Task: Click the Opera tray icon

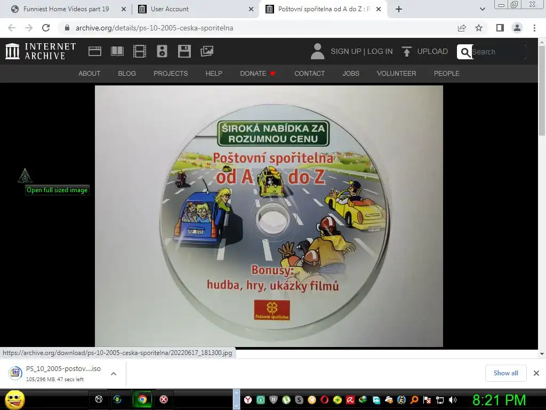Action: 325,400
